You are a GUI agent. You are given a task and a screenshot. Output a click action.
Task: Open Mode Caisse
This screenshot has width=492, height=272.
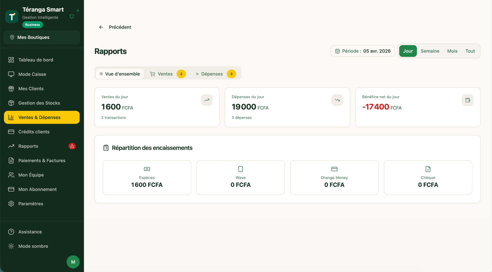click(42, 74)
